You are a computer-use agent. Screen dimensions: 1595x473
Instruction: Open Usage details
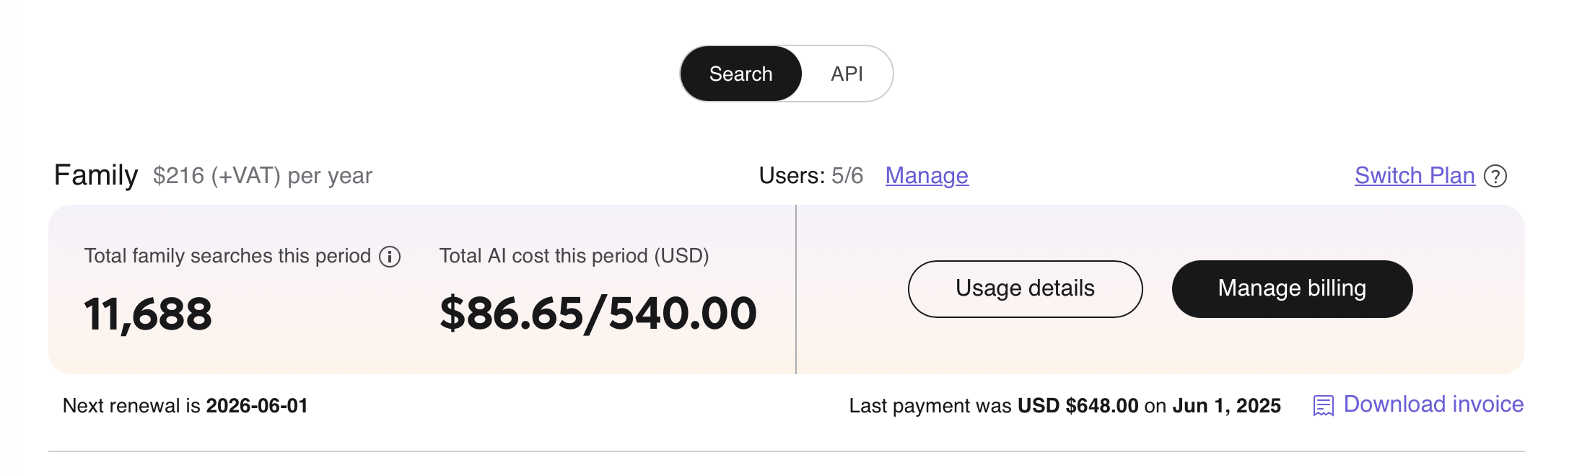(x=1025, y=288)
